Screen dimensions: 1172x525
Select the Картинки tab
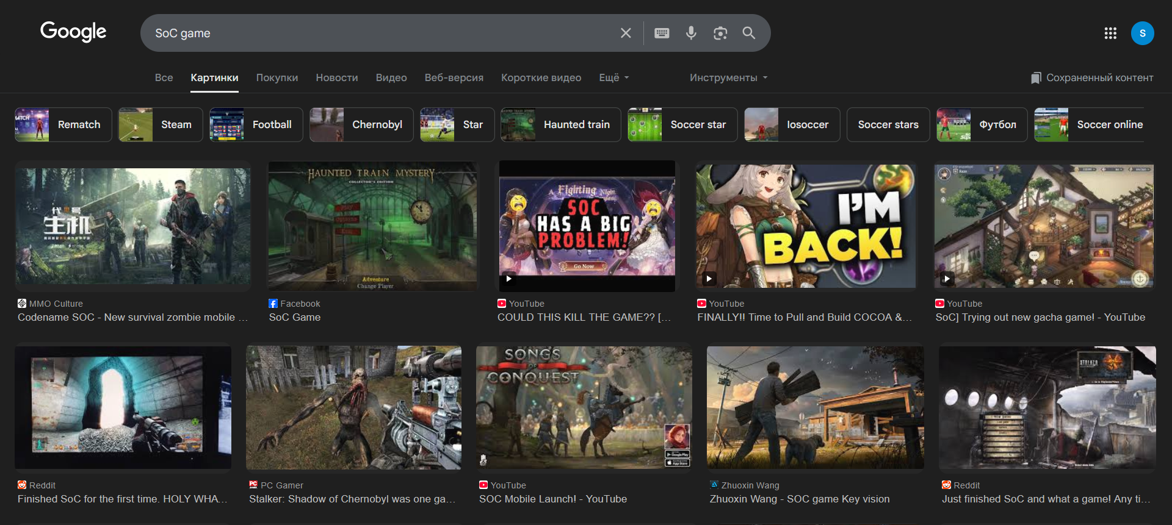pyautogui.click(x=214, y=77)
